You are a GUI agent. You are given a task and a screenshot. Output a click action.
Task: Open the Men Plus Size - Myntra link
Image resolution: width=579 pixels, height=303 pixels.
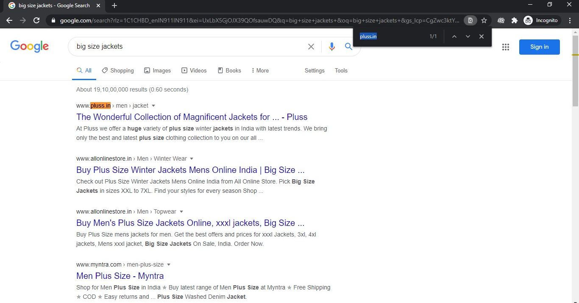pos(120,276)
